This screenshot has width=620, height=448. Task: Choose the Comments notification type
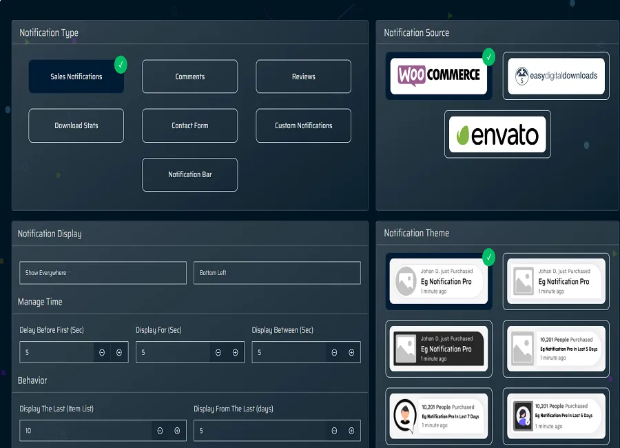[190, 77]
